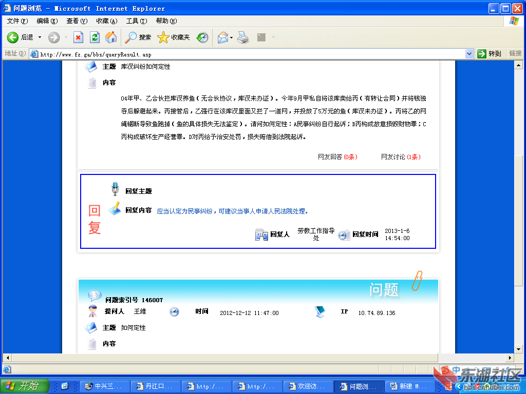Click the Back arrow button

click(x=13, y=37)
